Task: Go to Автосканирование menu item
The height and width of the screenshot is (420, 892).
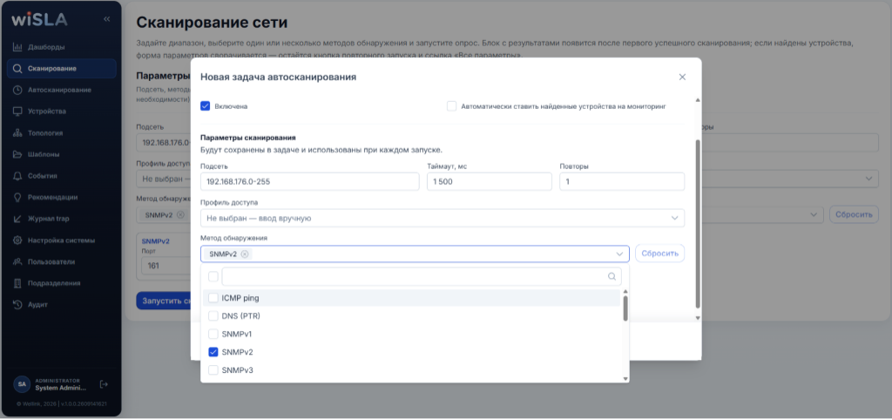Action: click(x=62, y=90)
